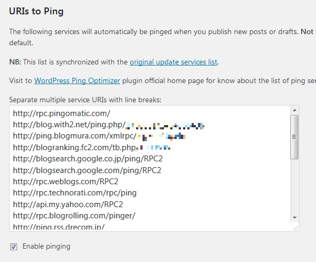Screen dimensions: 316x262
Task: Open the original update services list link
Action: click(173, 62)
